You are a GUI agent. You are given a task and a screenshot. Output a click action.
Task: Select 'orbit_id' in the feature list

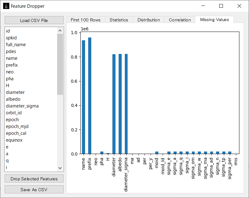pyautogui.click(x=31, y=113)
